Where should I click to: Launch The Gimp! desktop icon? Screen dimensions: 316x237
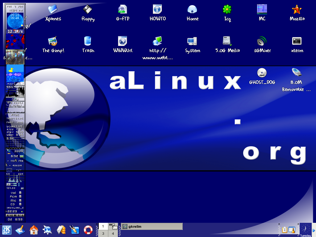pyautogui.click(x=53, y=41)
